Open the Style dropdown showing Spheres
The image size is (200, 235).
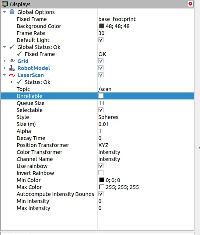146,117
